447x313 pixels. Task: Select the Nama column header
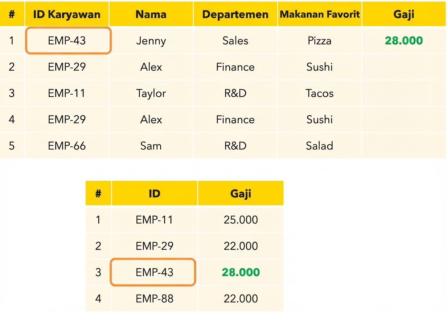[151, 14]
